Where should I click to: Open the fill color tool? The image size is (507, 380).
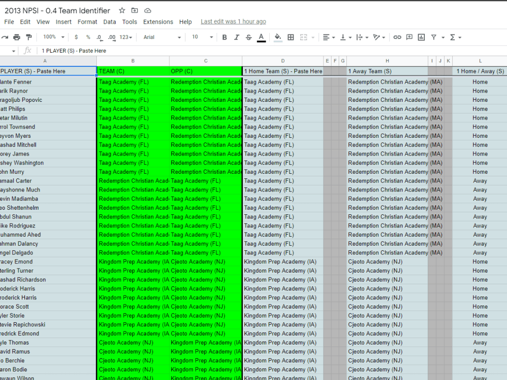pos(278,37)
